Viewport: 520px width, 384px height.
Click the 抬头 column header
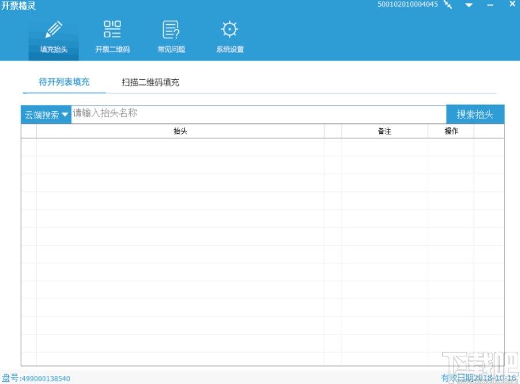click(180, 131)
